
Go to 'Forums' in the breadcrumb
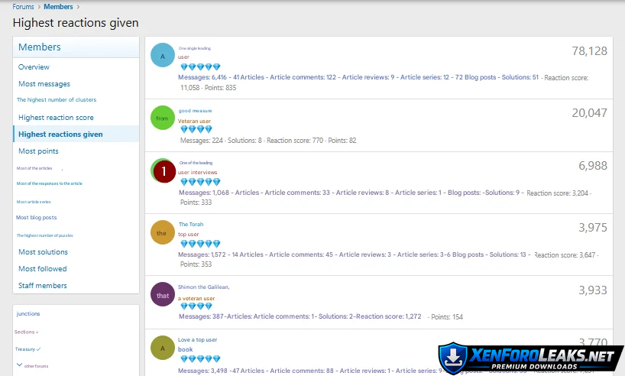23,7
